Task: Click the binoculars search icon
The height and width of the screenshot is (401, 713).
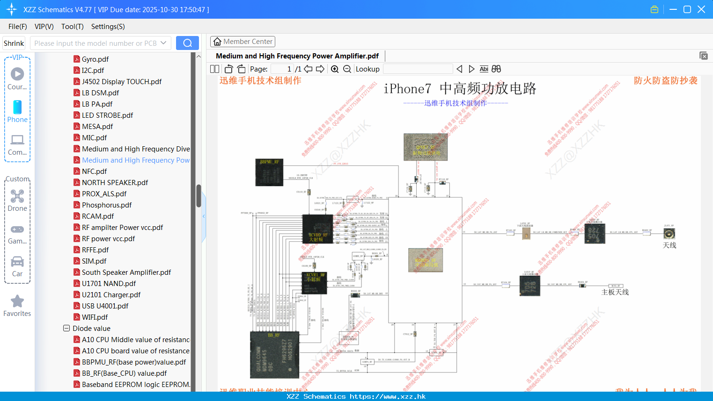Action: pos(496,69)
